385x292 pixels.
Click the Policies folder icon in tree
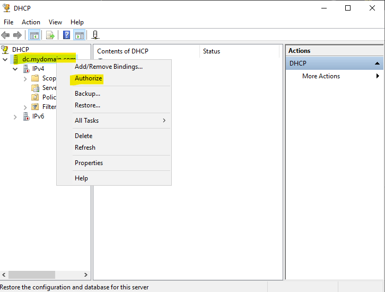[35, 97]
